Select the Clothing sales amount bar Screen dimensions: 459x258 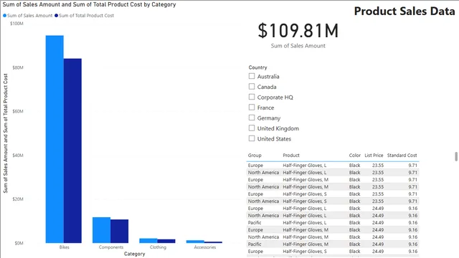[x=148, y=241]
